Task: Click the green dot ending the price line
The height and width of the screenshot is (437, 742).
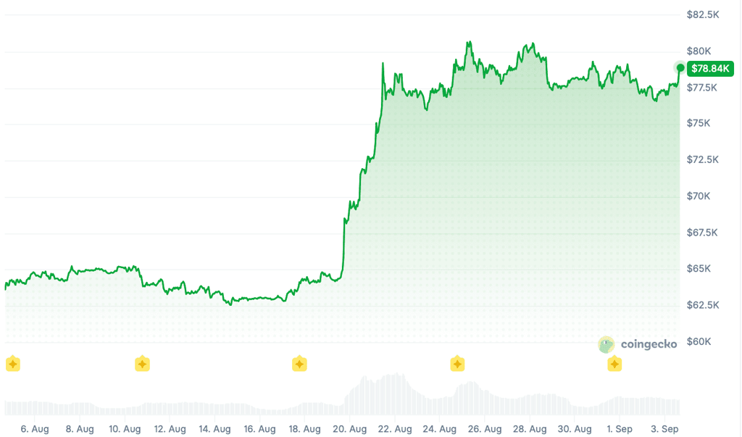Action: (680, 67)
